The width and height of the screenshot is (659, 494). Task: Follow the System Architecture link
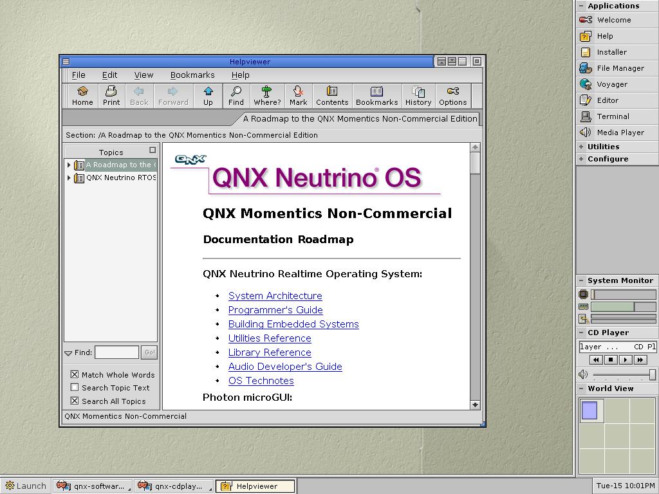click(x=275, y=296)
